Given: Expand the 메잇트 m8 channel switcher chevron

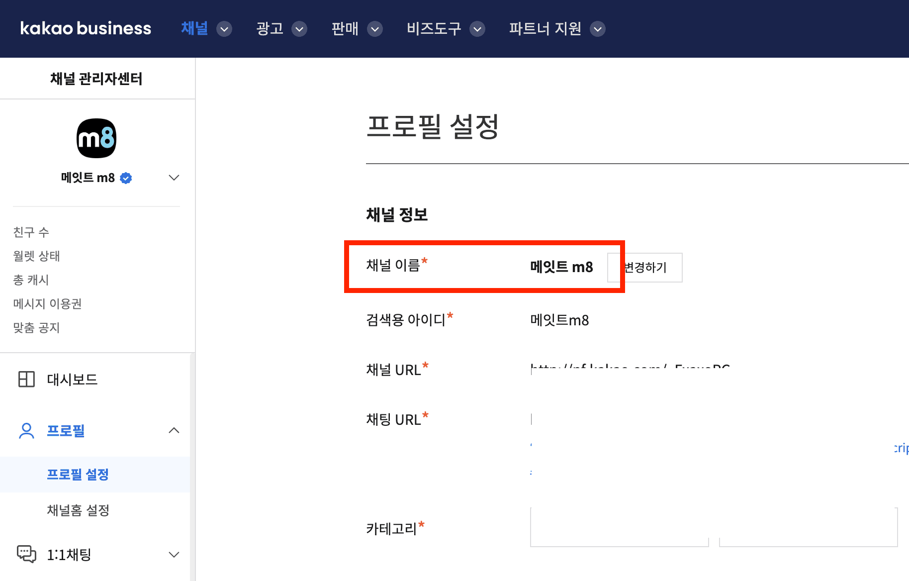Looking at the screenshot, I should (x=174, y=178).
